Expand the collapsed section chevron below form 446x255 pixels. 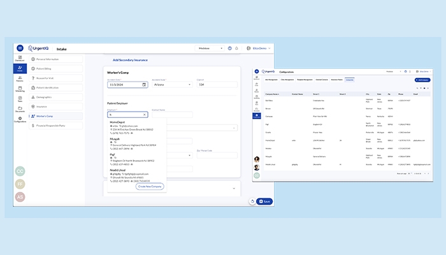pyautogui.click(x=234, y=189)
